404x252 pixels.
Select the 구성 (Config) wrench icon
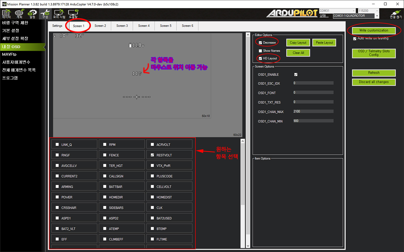[45, 14]
